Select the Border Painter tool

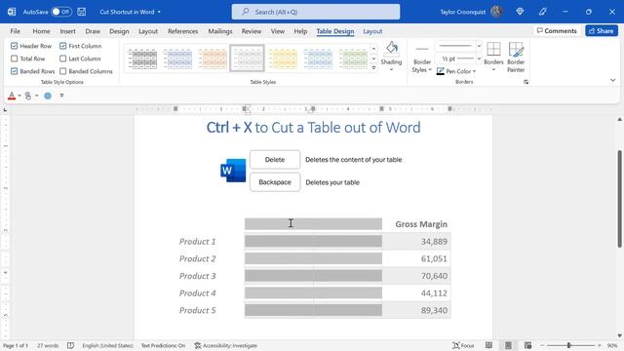(x=516, y=57)
